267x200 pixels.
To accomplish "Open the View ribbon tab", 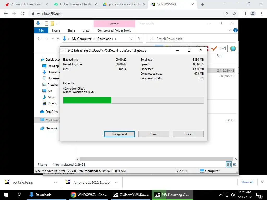I will (86, 30).
